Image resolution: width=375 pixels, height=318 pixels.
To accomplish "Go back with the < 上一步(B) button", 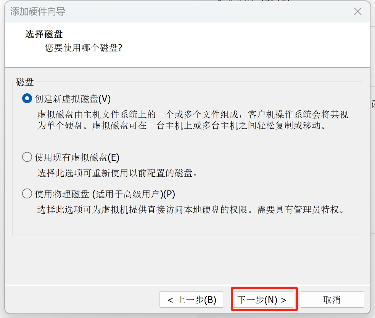I will coord(192,300).
